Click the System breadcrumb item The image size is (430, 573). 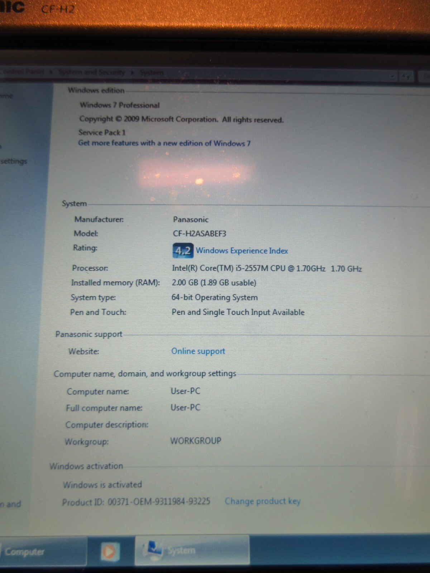151,73
